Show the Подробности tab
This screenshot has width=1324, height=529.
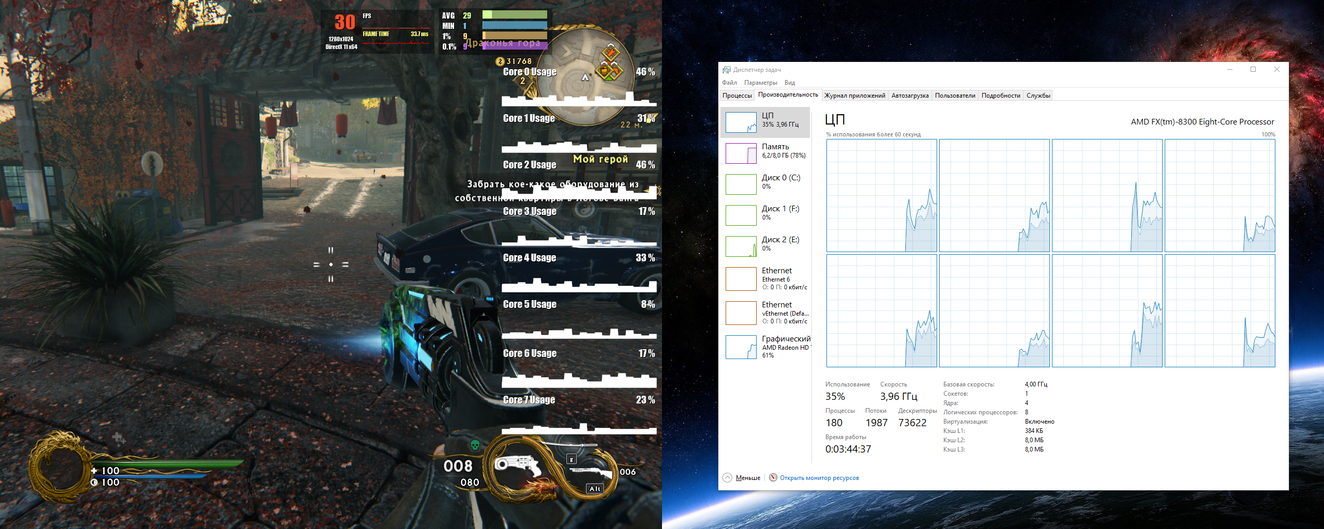click(1001, 96)
